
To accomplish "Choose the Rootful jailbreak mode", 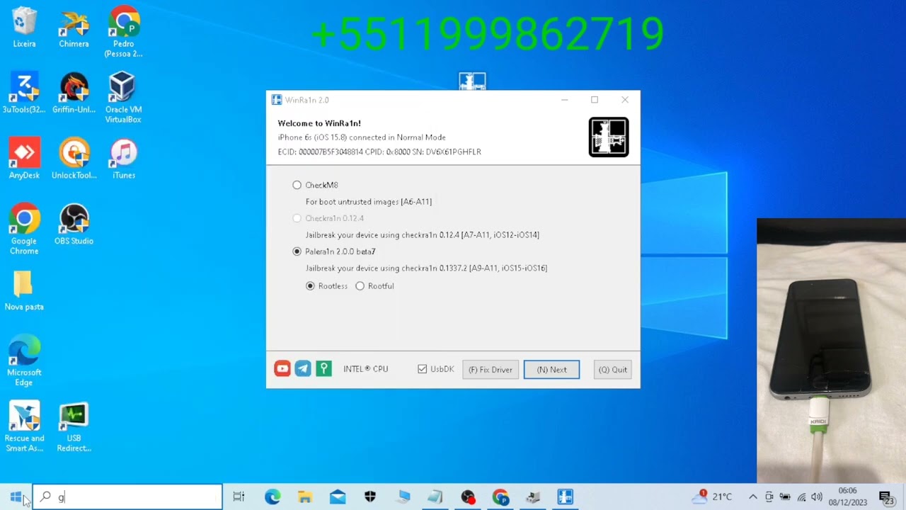I will [x=360, y=286].
